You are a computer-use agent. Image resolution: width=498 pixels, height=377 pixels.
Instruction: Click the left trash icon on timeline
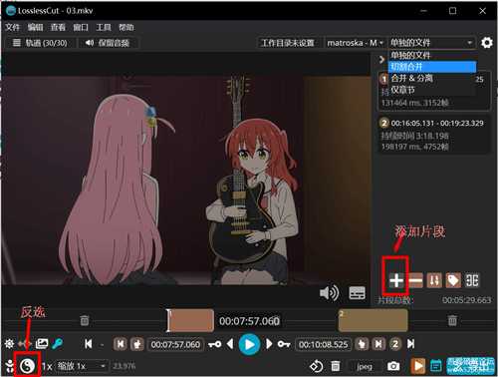click(x=85, y=320)
